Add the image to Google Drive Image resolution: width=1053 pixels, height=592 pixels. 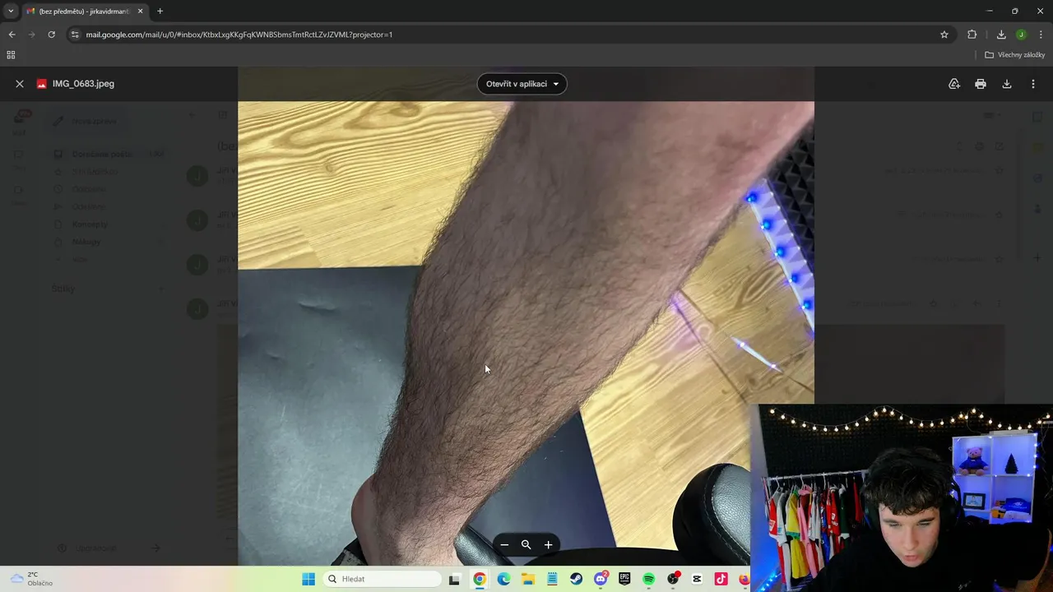click(954, 84)
